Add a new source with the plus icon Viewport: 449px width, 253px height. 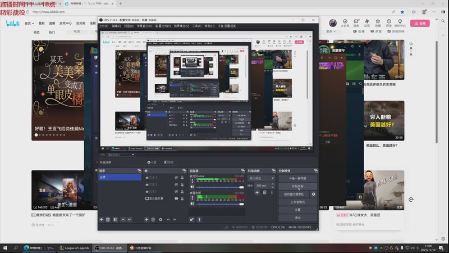[146, 219]
